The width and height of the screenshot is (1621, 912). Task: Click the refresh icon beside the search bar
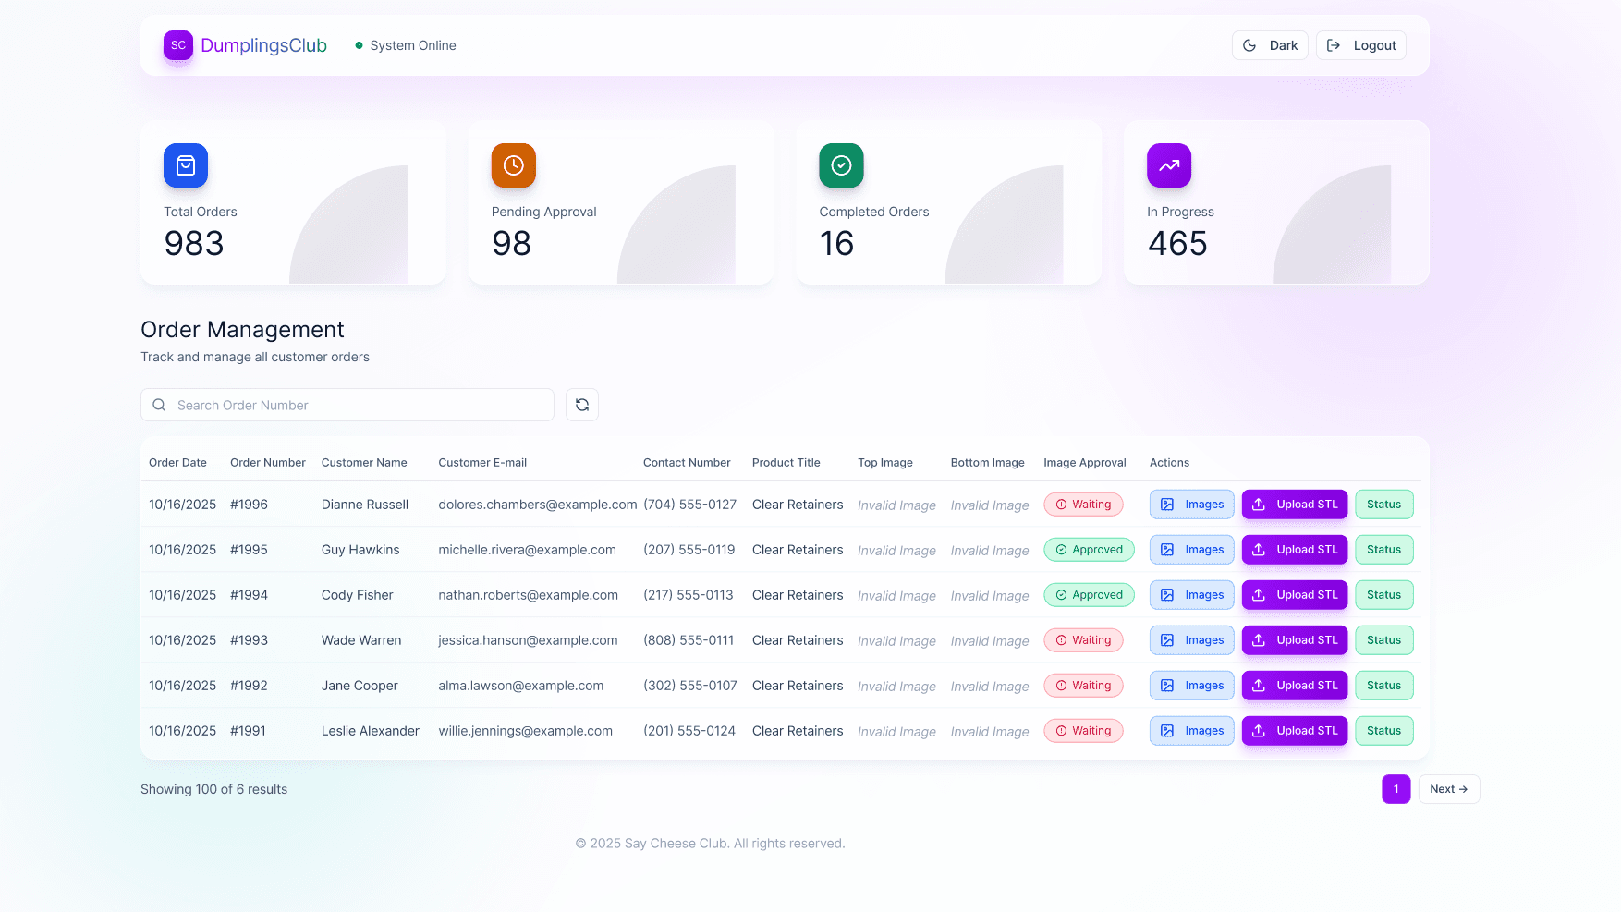(x=581, y=405)
